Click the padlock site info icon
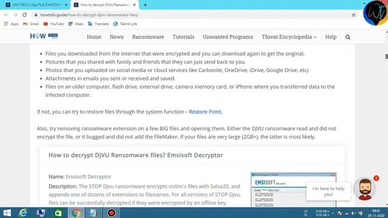The height and width of the screenshot is (218, 388). (x=36, y=15)
